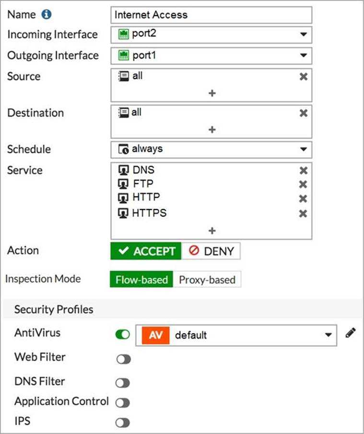
Task: Open the AntiVirus profile dropdown
Action: pos(328,335)
